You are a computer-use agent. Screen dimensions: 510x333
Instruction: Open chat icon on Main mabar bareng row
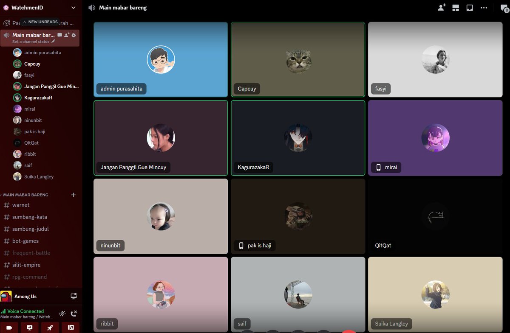[x=59, y=35]
